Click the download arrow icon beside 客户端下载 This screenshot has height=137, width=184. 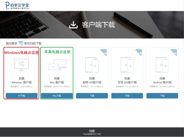tap(73, 25)
